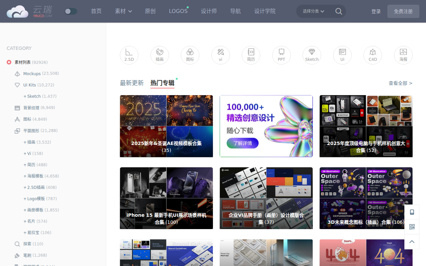Expand the 2.5D插画 subcategory

40,188
